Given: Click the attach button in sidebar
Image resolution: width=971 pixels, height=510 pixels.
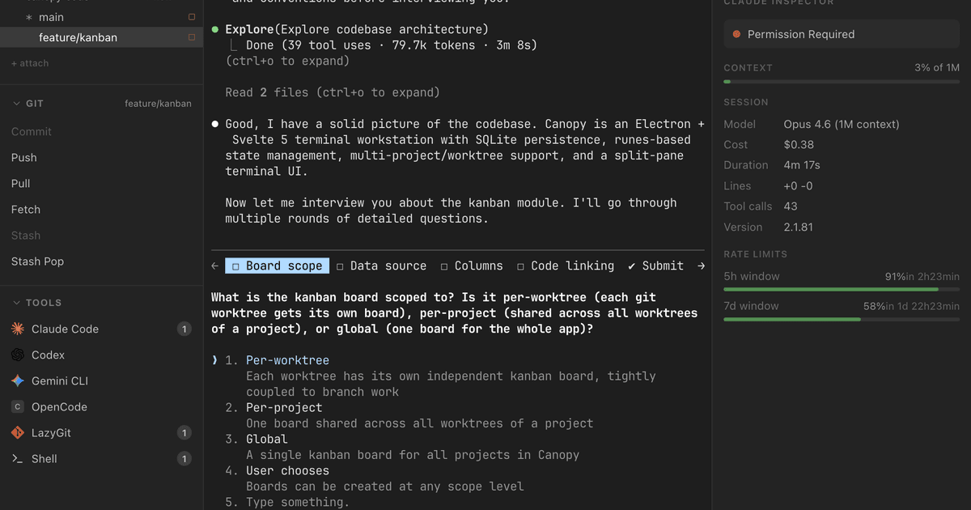Looking at the screenshot, I should [30, 63].
